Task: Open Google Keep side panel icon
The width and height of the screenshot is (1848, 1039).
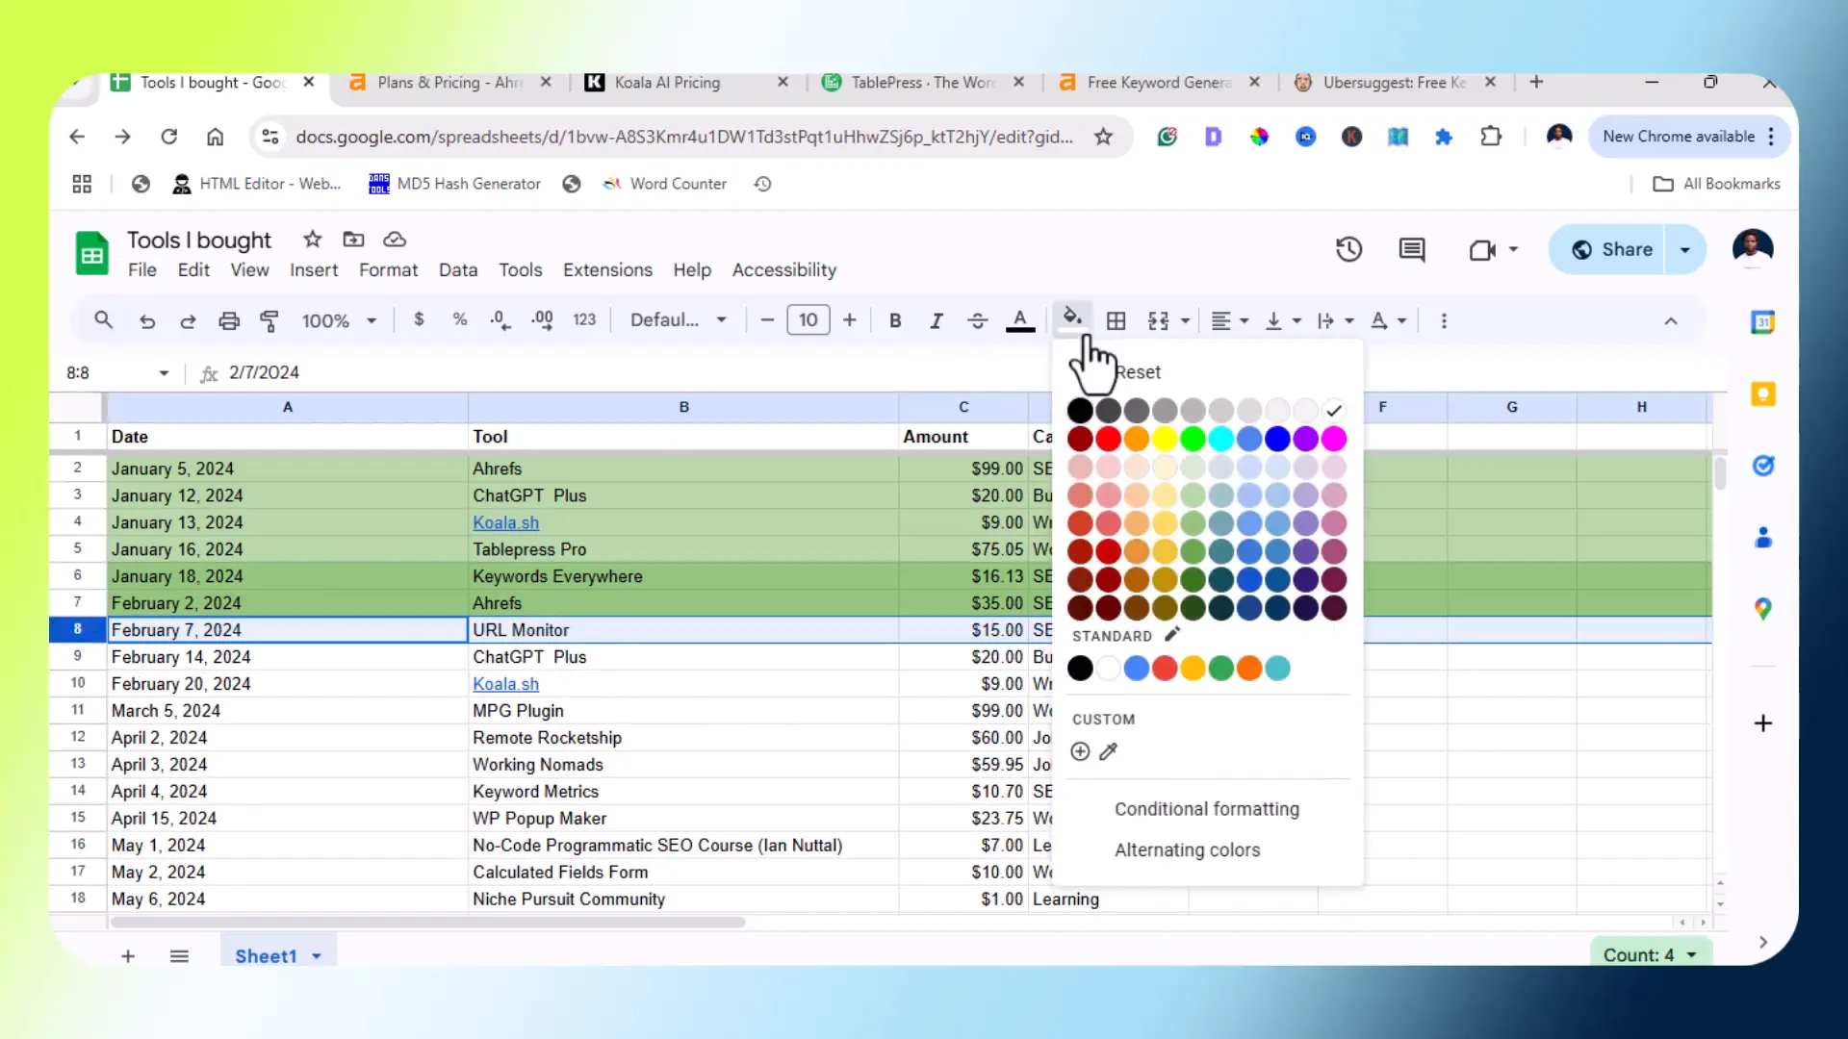Action: pos(1762,394)
